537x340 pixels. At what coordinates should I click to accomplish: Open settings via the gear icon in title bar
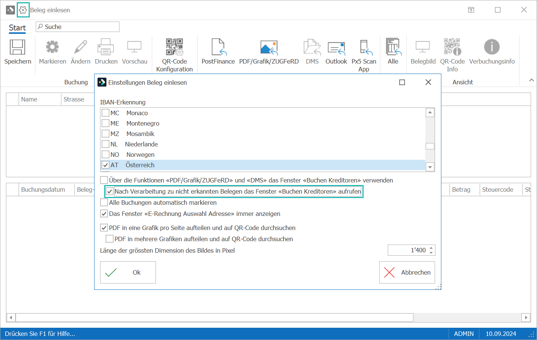point(23,10)
